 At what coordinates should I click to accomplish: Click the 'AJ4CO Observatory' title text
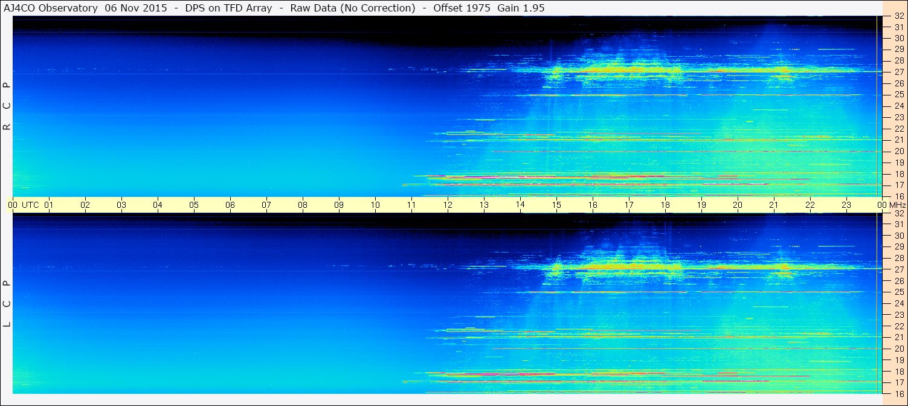click(x=50, y=8)
